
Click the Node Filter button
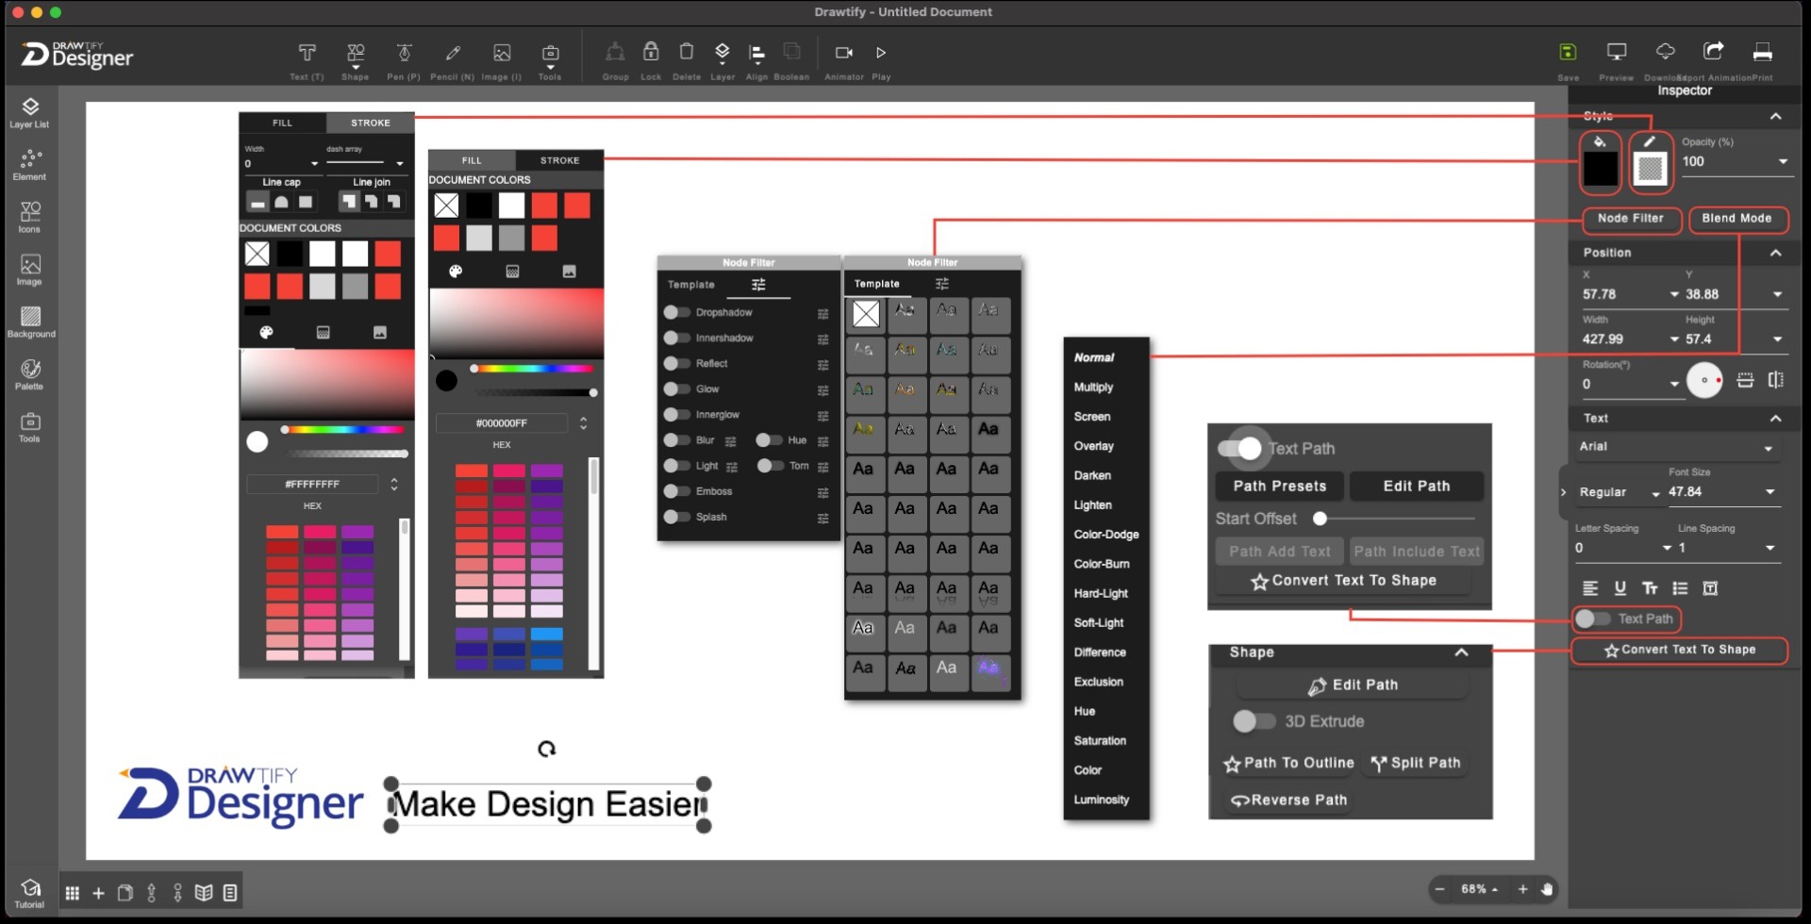1631,219
